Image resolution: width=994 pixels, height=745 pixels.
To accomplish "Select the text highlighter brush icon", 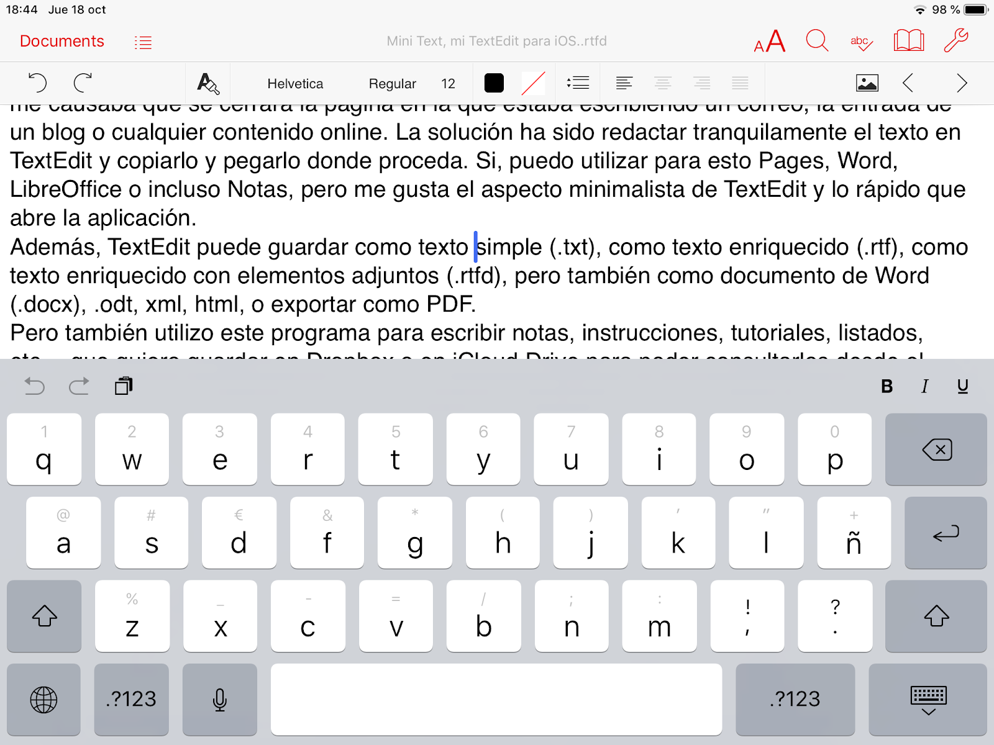I will (207, 83).
